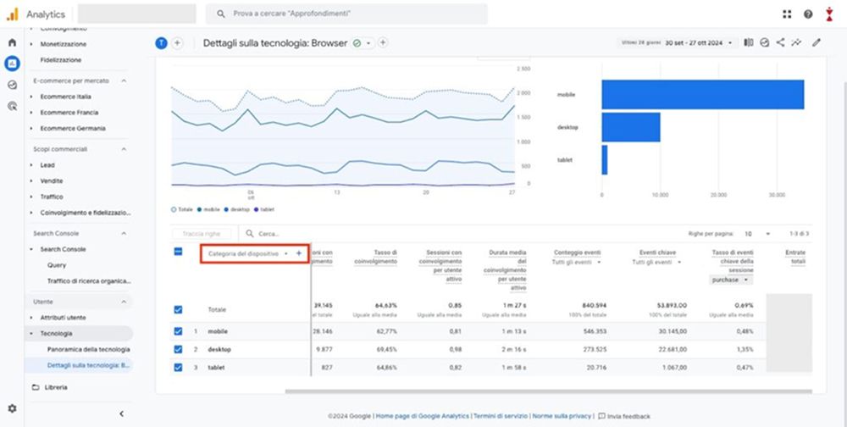
Task: Open the compare columns icon
Action: point(748,42)
